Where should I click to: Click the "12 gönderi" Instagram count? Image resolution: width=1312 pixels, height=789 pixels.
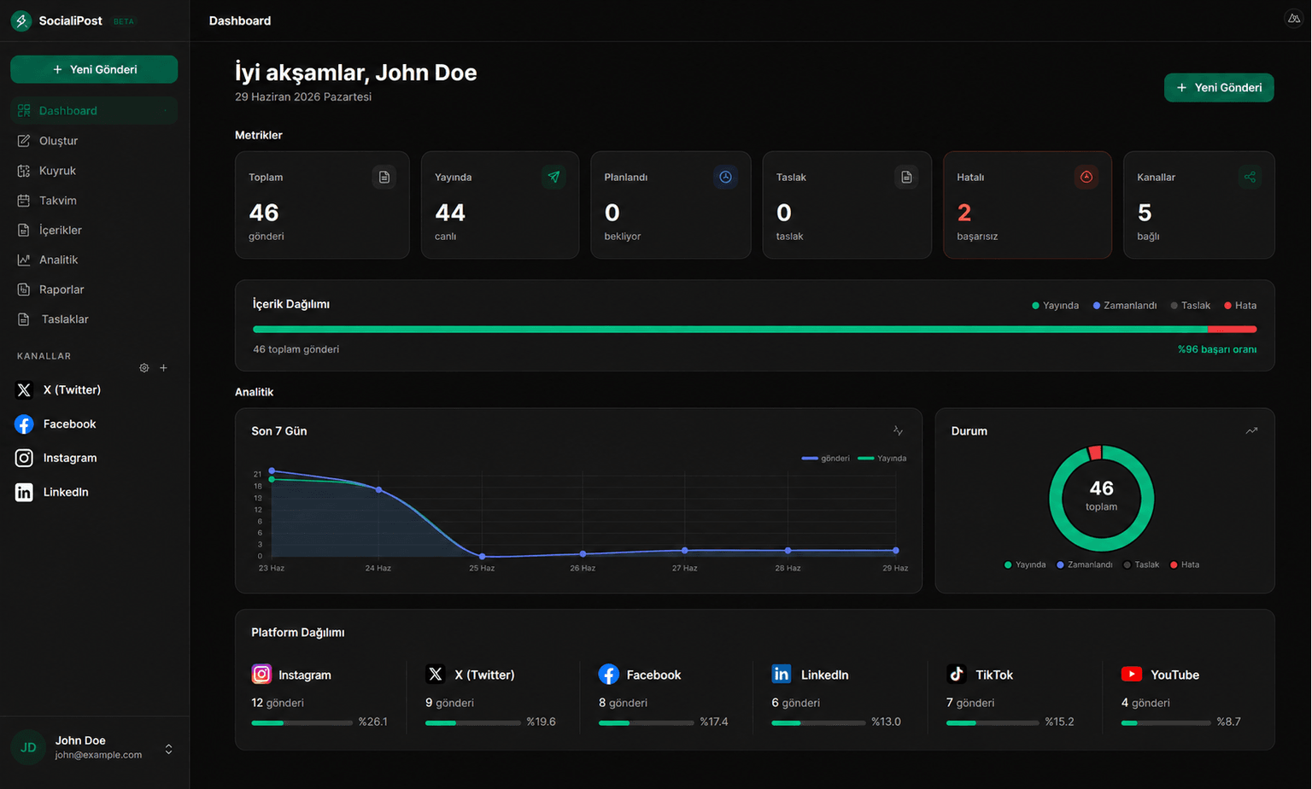tap(278, 703)
